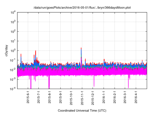Viewport: 162px width, 113px height.
Task: Click the 2015-9-1 date tick label
Action: click(x=60, y=98)
